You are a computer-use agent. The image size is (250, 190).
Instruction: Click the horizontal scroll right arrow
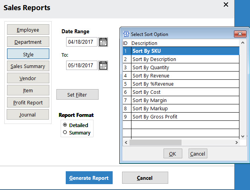(237, 142)
